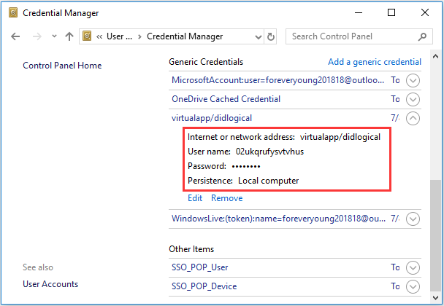
Task: Click the scrollbar up arrow
Action: tap(435, 57)
